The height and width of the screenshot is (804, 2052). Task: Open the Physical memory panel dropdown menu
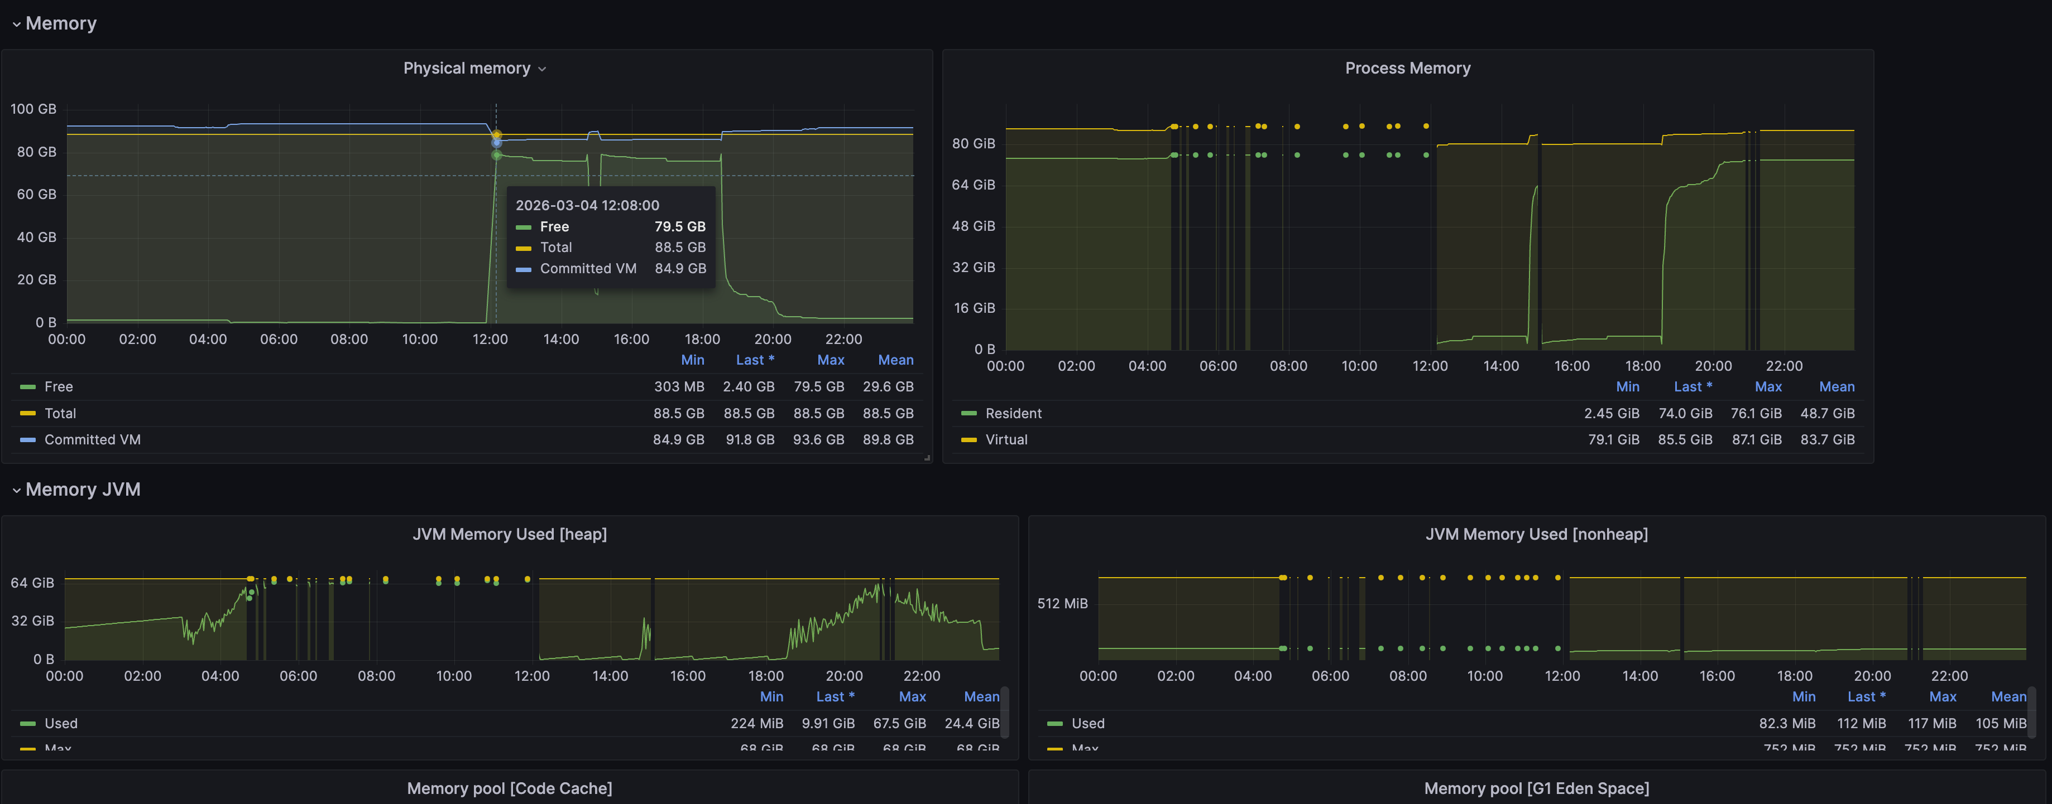click(543, 69)
